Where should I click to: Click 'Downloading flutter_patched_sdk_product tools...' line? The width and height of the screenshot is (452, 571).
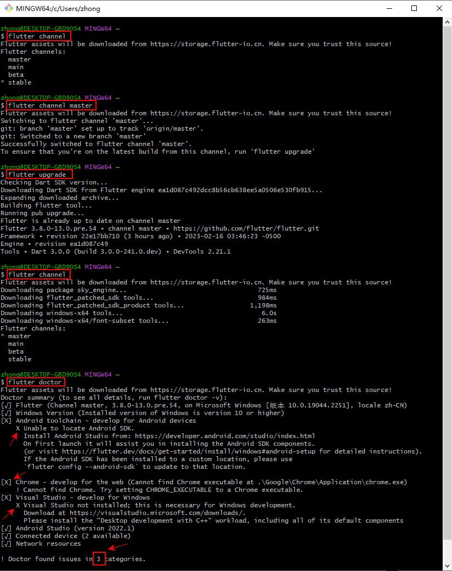[x=138, y=305]
